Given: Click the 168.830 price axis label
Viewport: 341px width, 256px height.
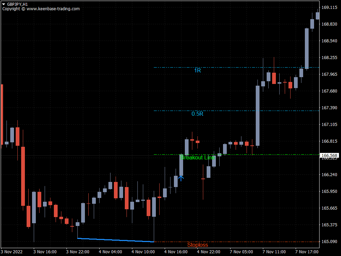Looking at the screenshot, I should 329,24.
